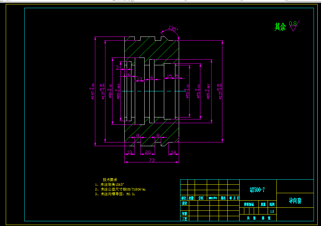Select the ⌀75 diameter dimension text
Viewport: 321px width, 226px height.
pos(198,91)
